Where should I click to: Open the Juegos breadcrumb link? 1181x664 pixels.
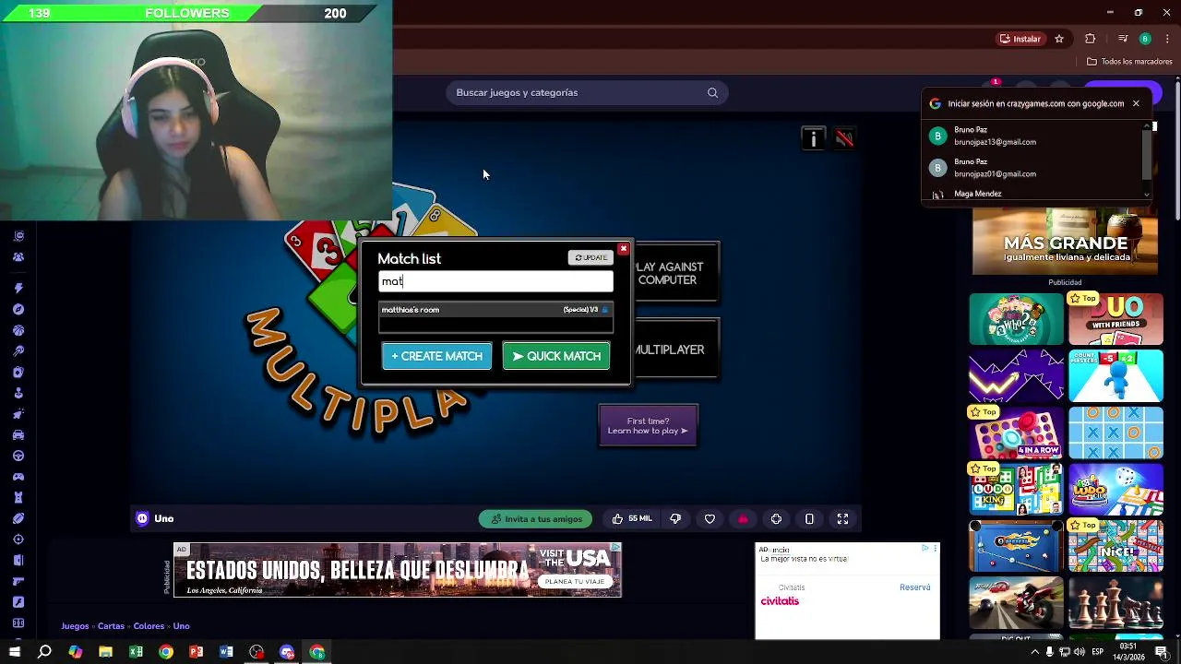[75, 626]
